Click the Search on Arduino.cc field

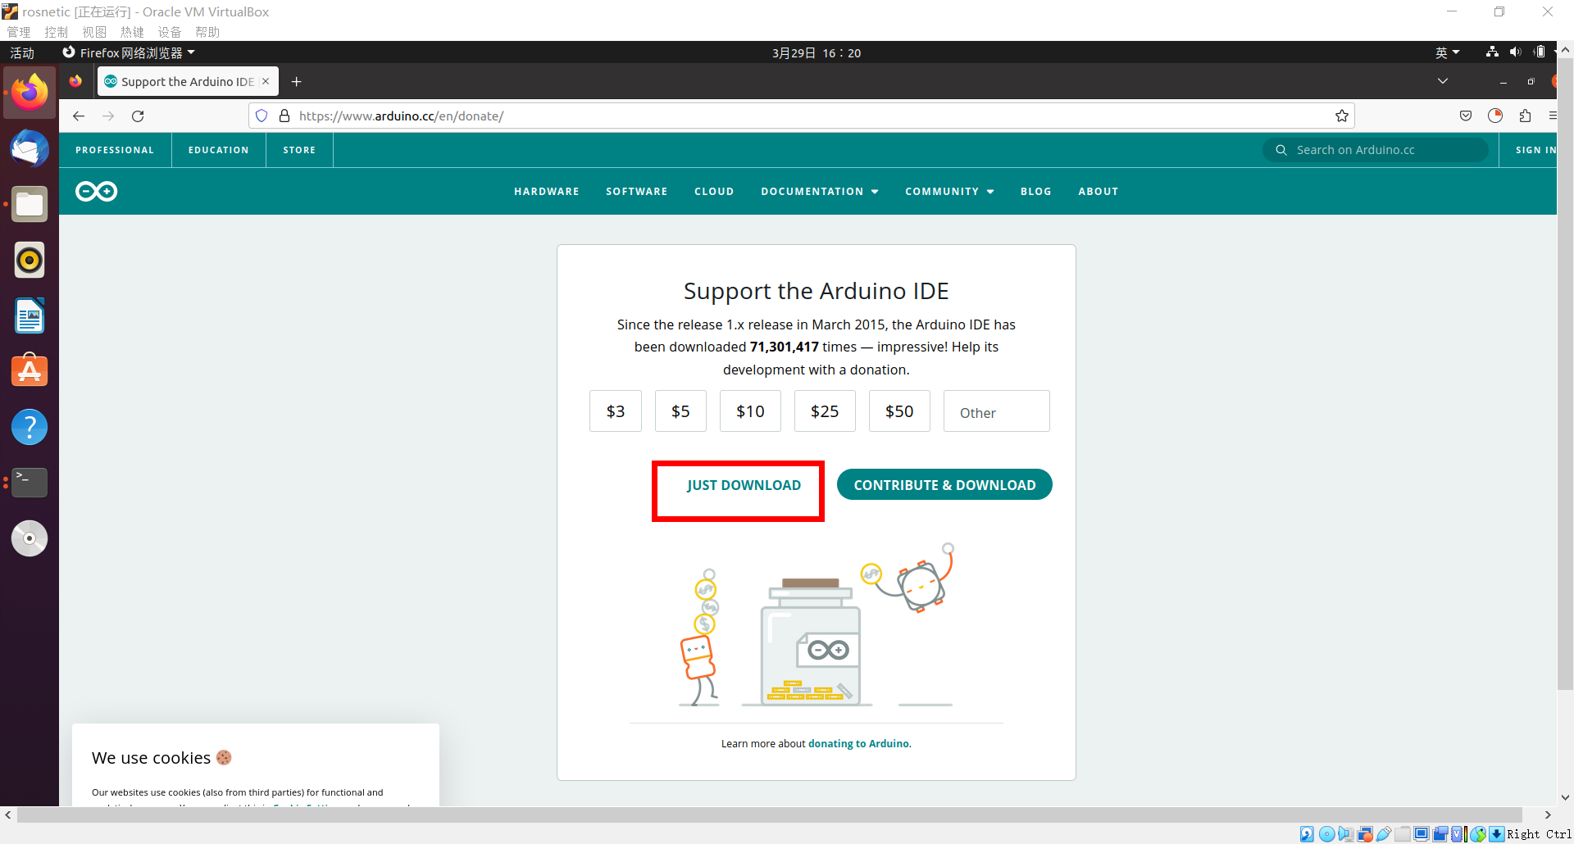point(1376,150)
